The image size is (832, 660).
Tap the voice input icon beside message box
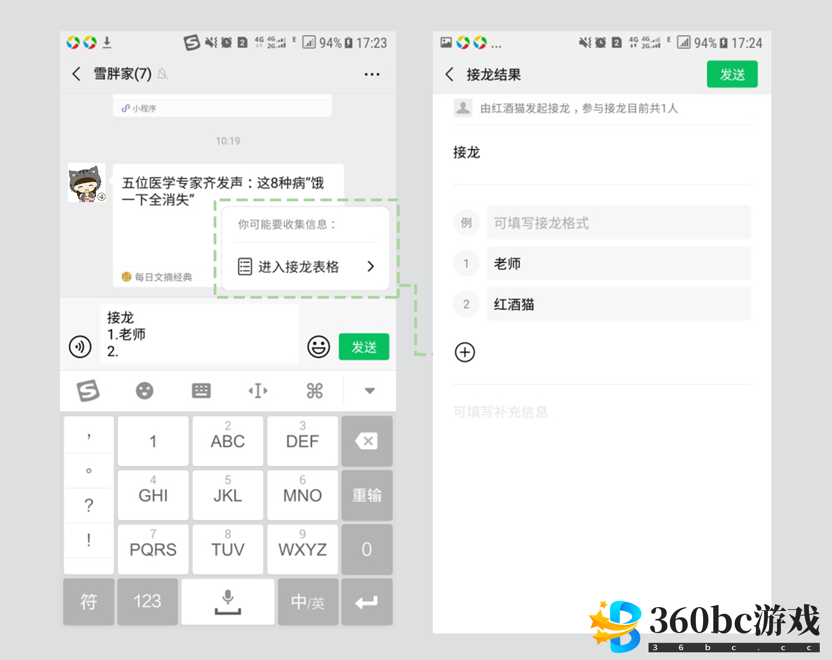click(80, 347)
